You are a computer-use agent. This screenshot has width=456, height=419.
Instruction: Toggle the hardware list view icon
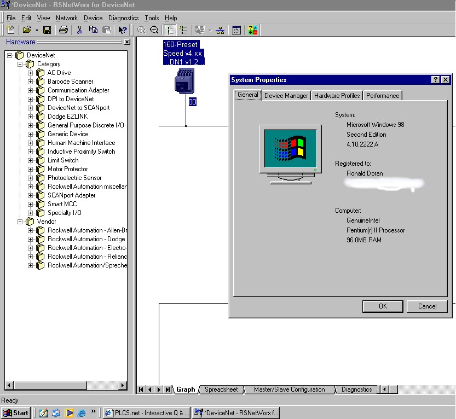pyautogui.click(x=170, y=30)
